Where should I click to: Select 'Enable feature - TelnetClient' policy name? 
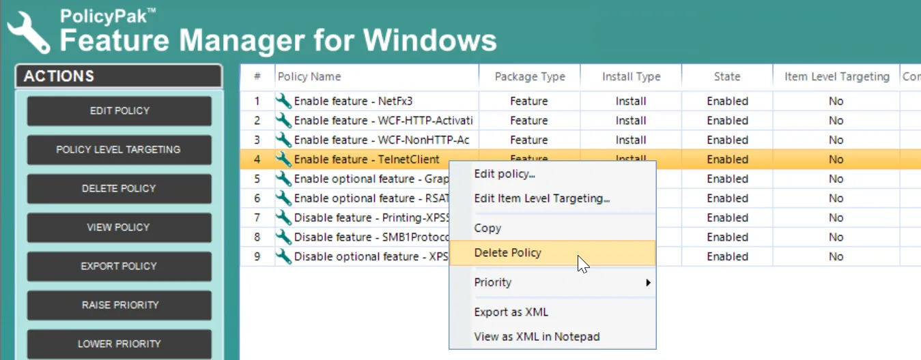(367, 160)
